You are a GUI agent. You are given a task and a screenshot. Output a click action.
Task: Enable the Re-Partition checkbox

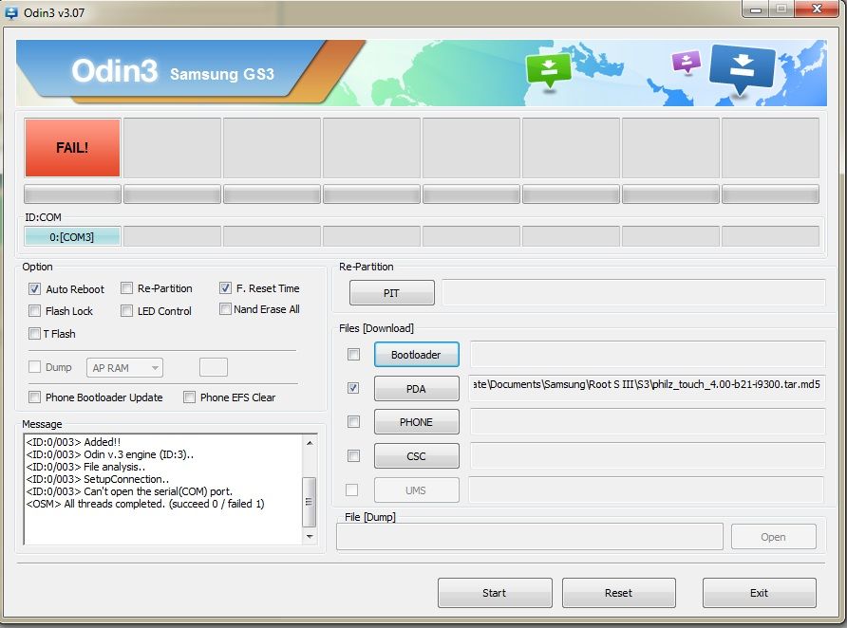(x=127, y=288)
